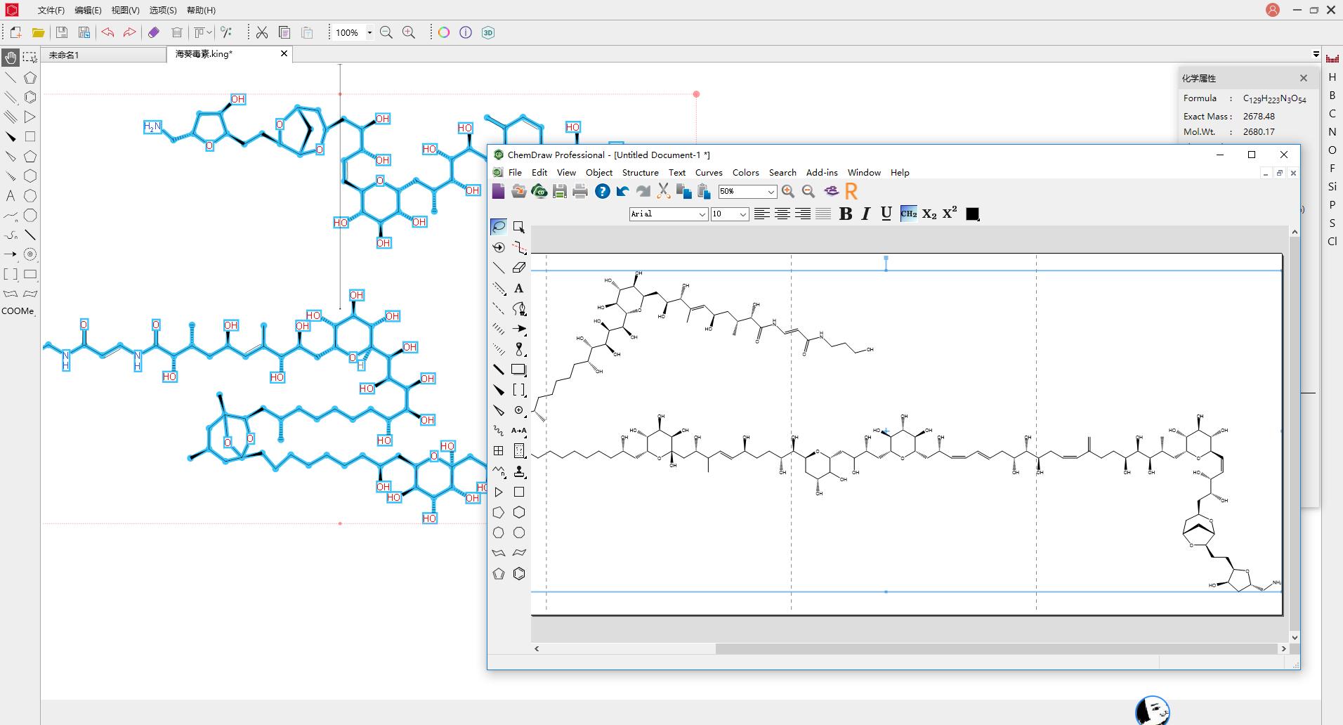The height and width of the screenshot is (725, 1343).
Task: Add Nitrogen element N from right sidebar
Action: tap(1332, 132)
